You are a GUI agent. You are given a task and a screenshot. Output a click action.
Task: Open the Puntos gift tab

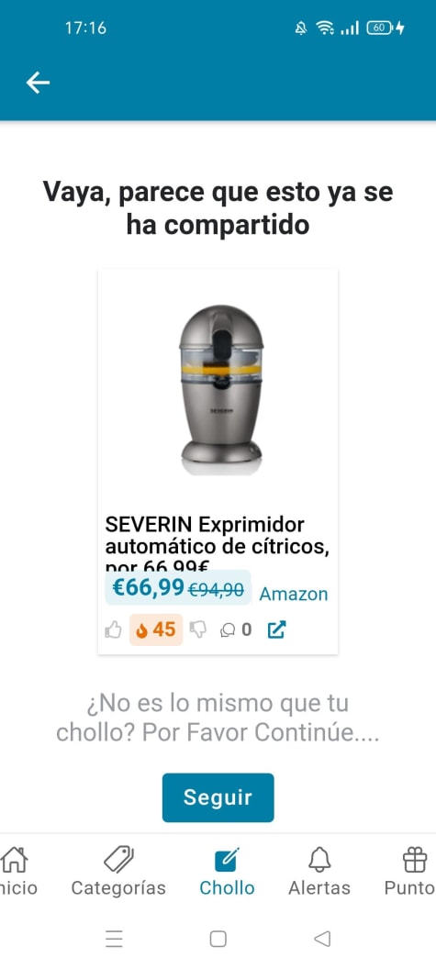click(x=410, y=872)
